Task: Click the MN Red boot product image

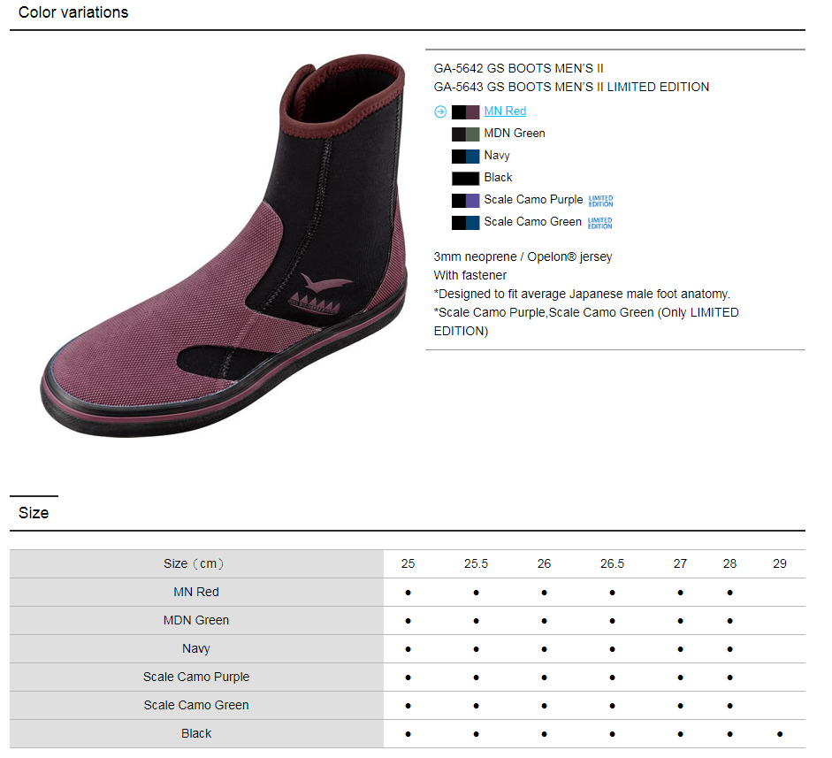Action: click(224, 246)
